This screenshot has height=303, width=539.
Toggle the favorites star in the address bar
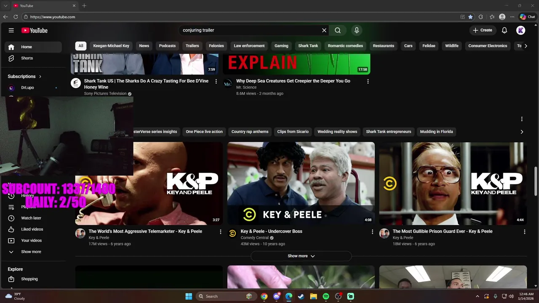tap(470, 17)
